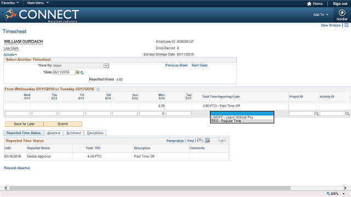Select REG - Regular Time option

(242, 121)
